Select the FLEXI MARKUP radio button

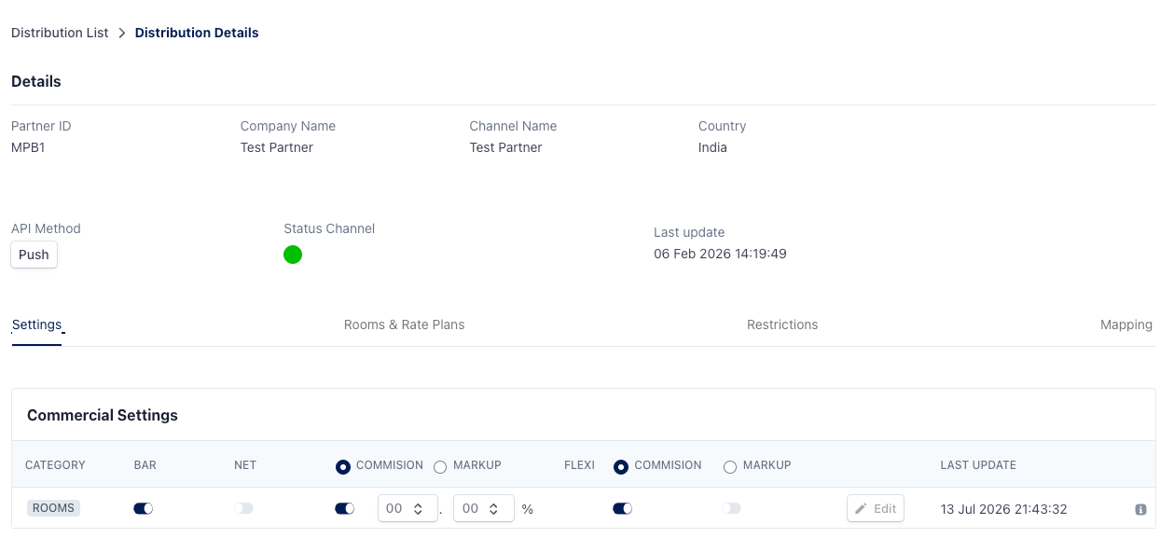point(730,466)
